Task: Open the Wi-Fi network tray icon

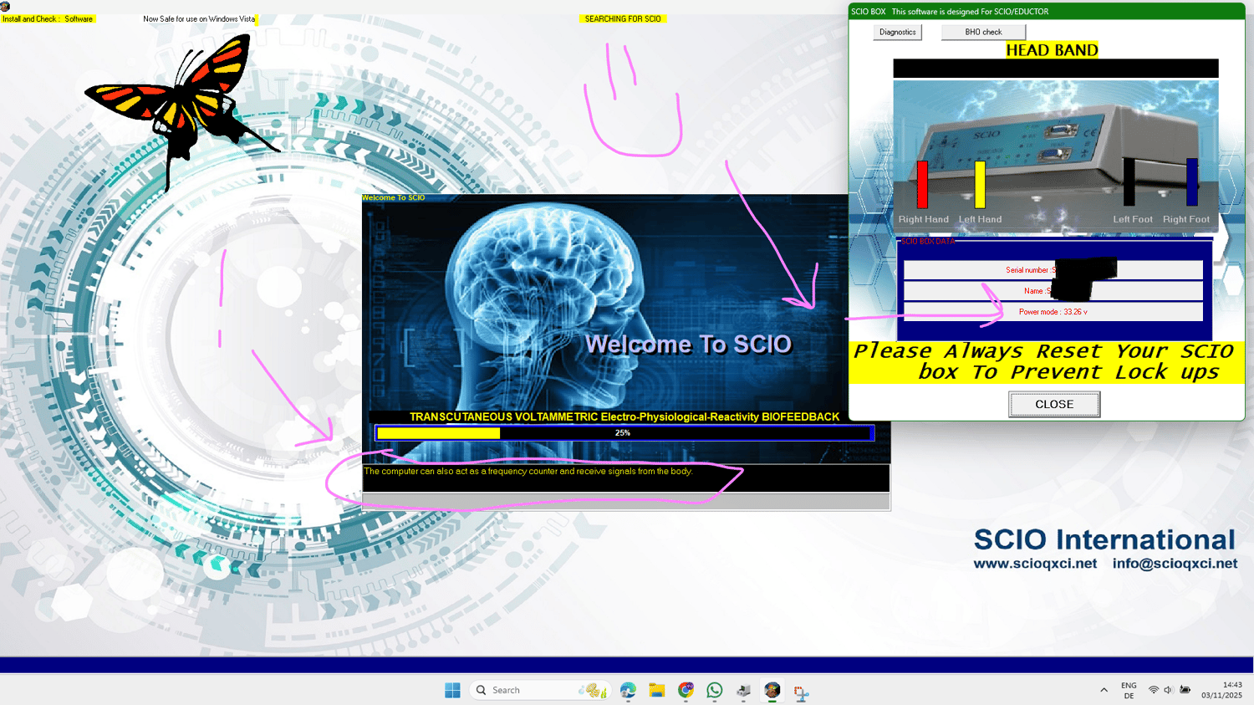Action: click(x=1154, y=690)
